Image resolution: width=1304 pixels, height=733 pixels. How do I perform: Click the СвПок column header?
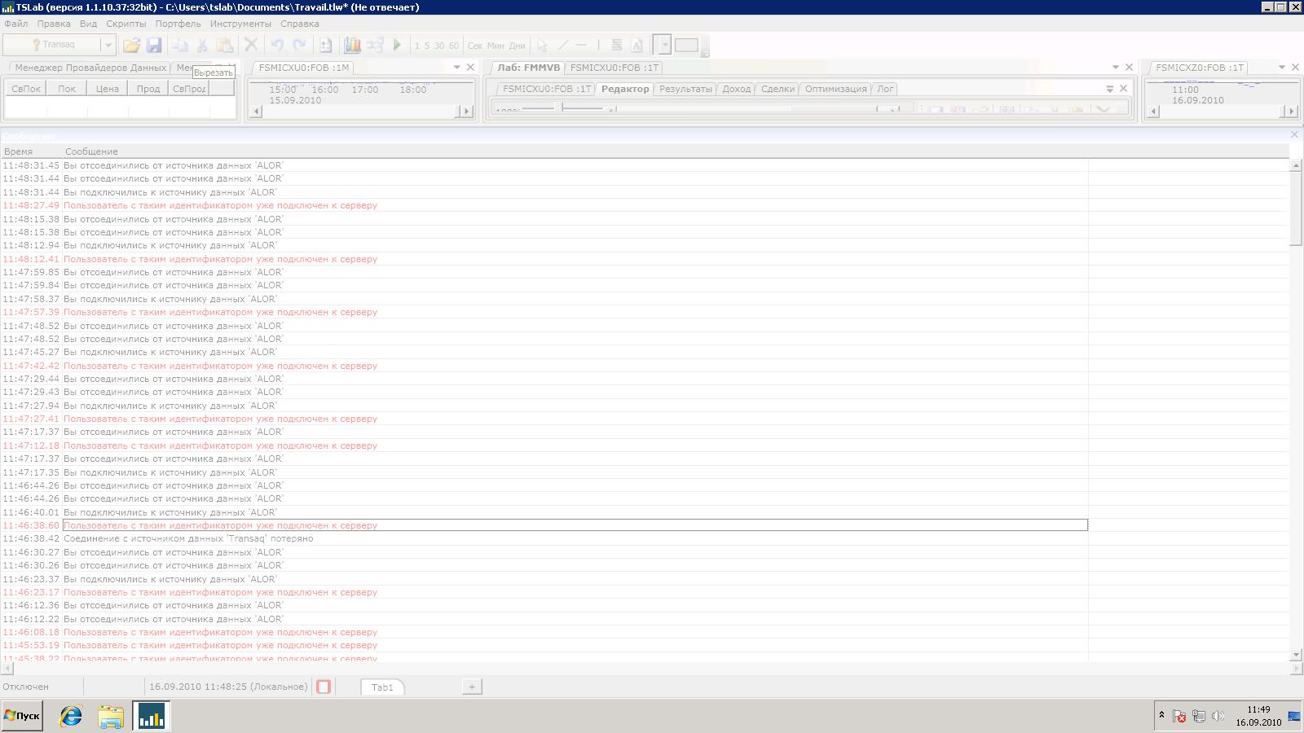pos(26,89)
